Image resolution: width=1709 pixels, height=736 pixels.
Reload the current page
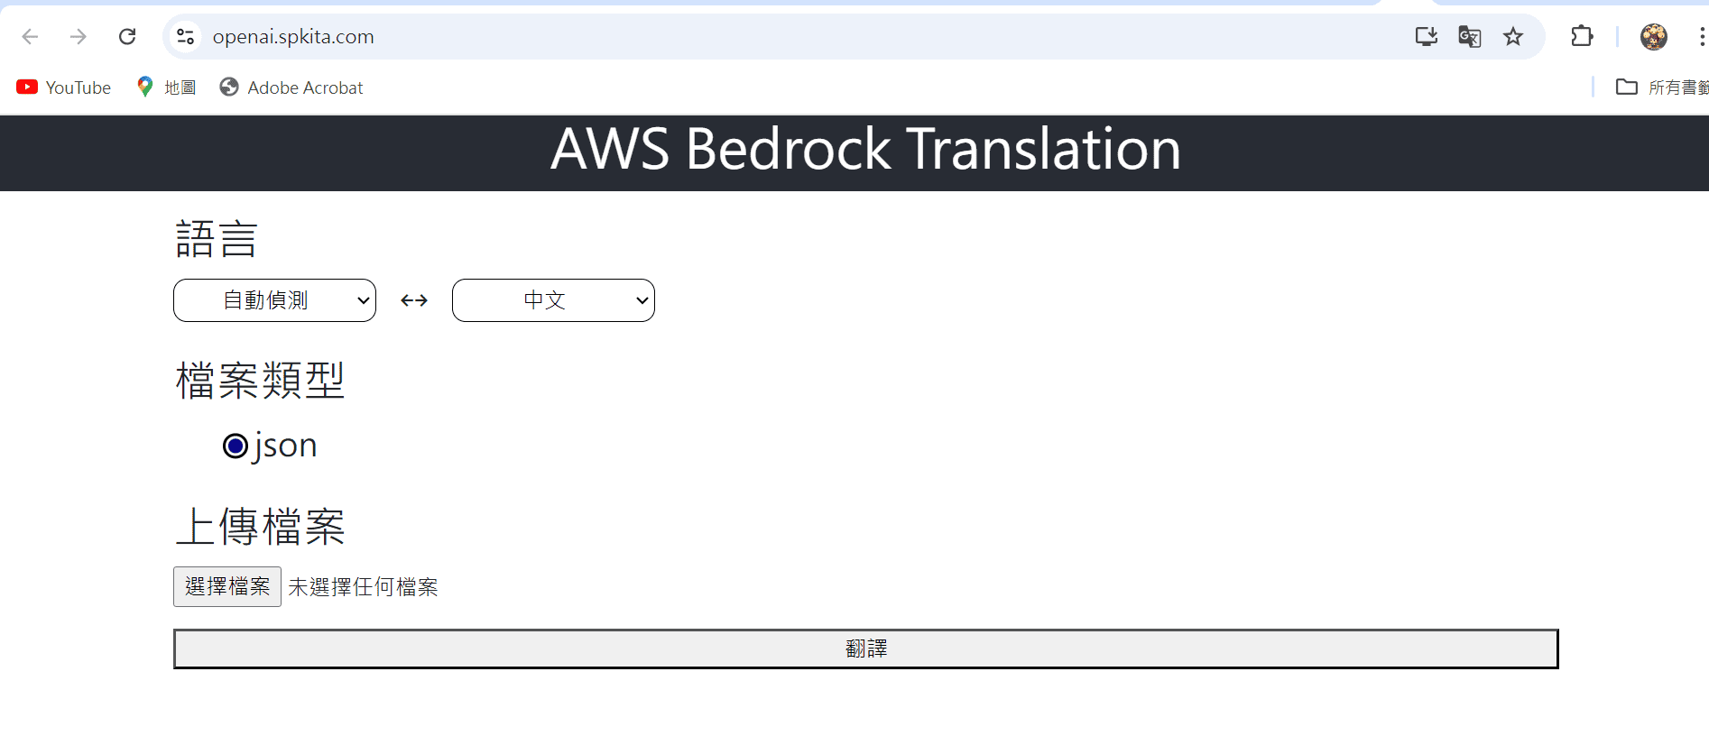point(127,37)
